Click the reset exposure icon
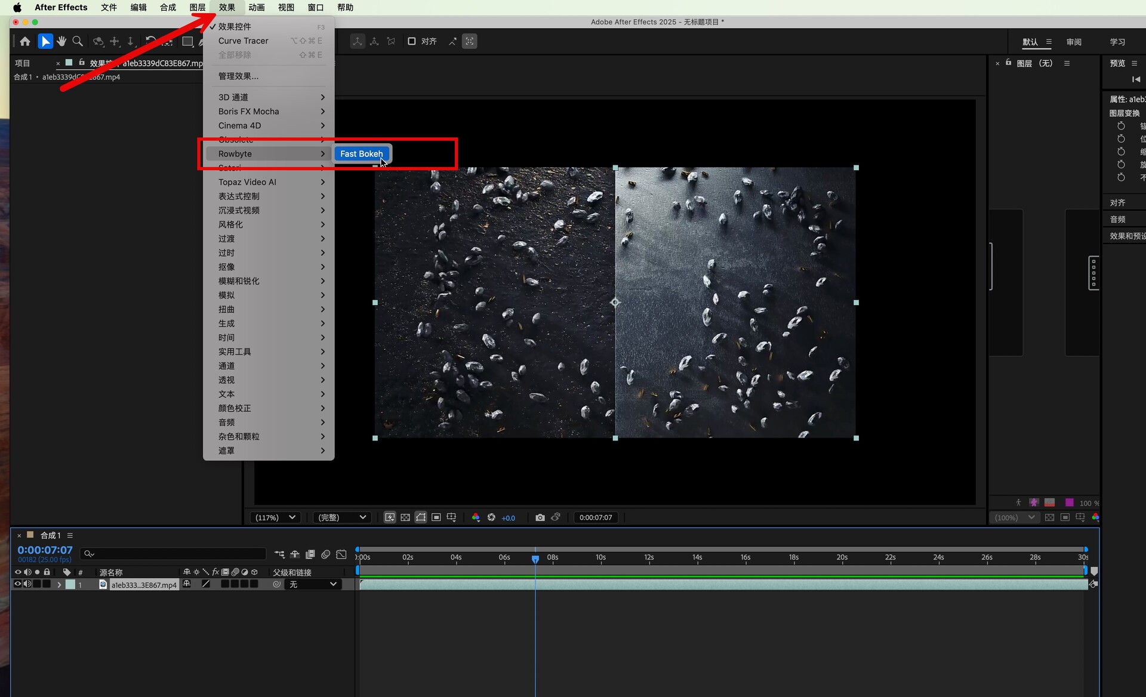Screen dimensions: 1146x697 491,517
